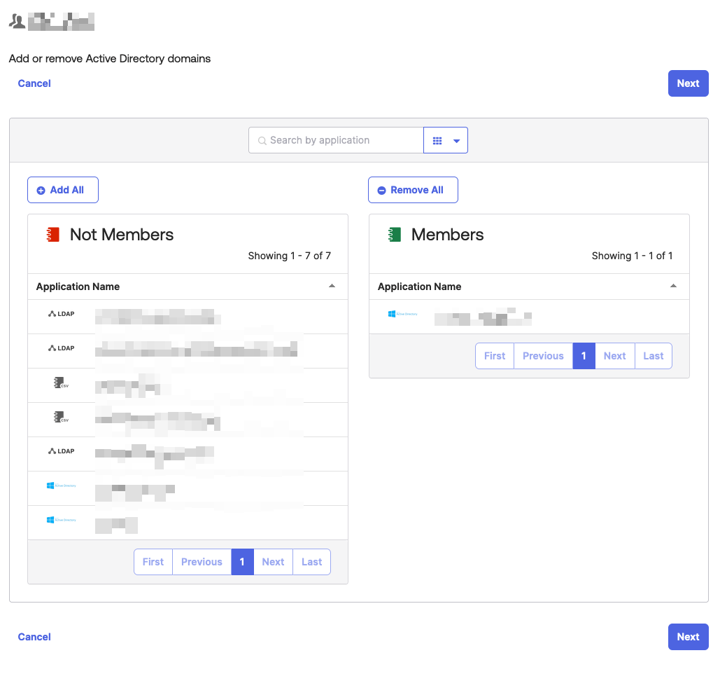727x681 pixels.
Task: Sort Not Members by Application Name arrow
Action: (332, 286)
